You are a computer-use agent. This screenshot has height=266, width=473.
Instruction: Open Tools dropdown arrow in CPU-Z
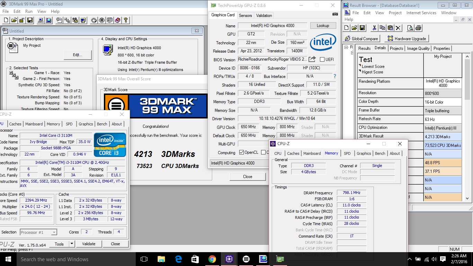(72, 244)
